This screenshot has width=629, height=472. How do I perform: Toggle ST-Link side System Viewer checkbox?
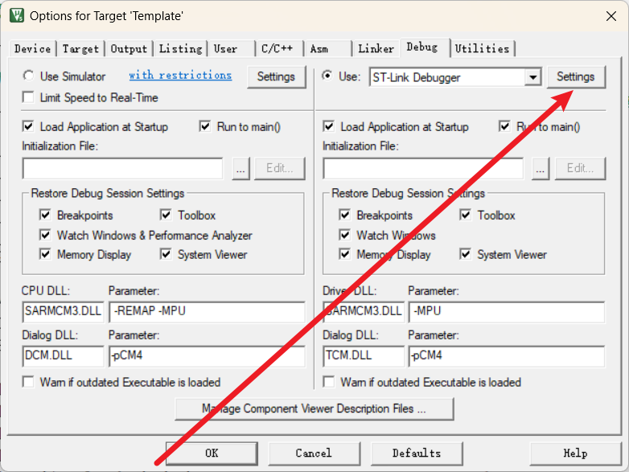[x=466, y=254]
